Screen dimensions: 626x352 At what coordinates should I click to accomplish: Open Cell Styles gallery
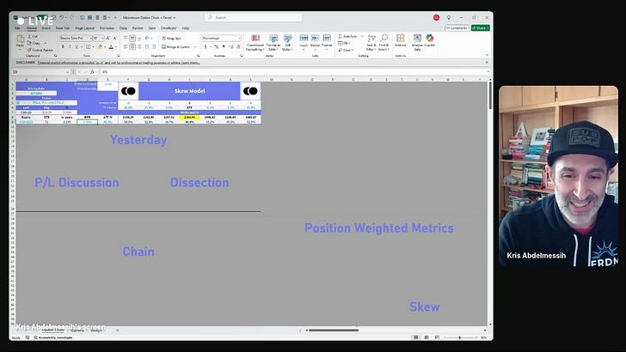click(287, 42)
